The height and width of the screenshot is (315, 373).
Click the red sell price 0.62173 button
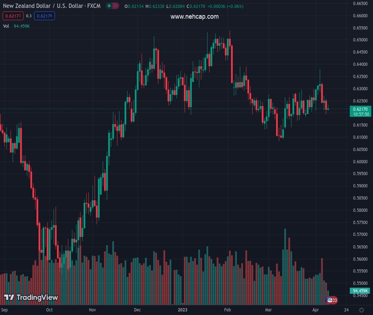click(x=11, y=16)
